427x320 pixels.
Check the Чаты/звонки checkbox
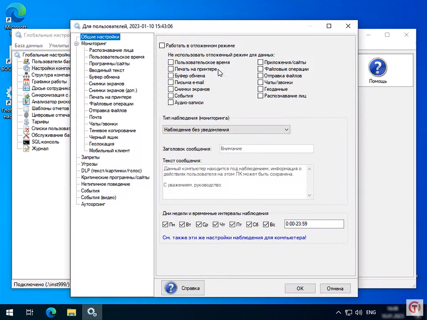click(260, 82)
